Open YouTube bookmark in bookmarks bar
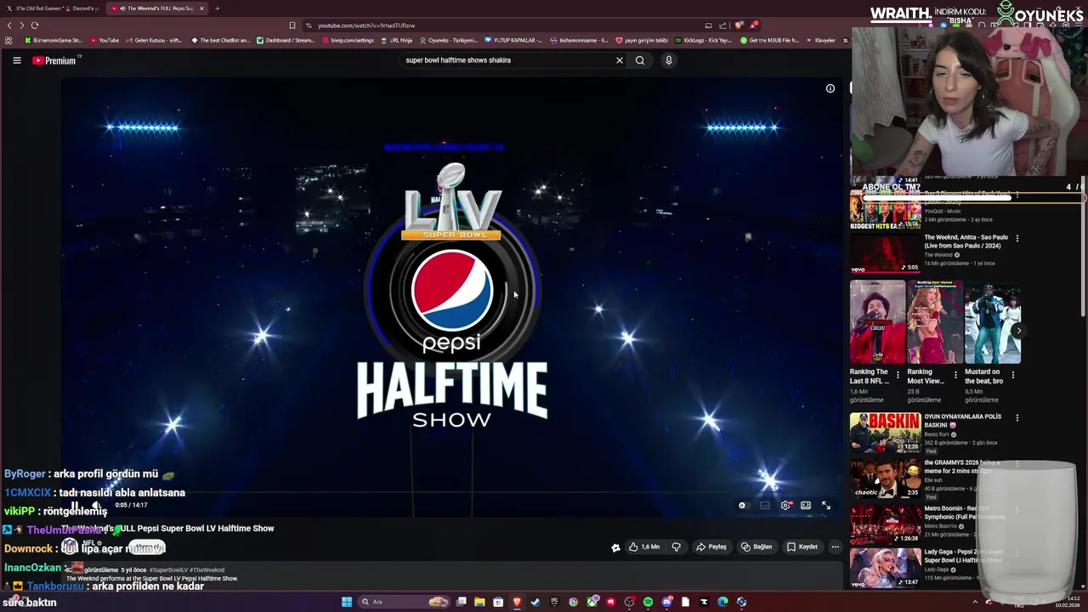 tap(105, 40)
